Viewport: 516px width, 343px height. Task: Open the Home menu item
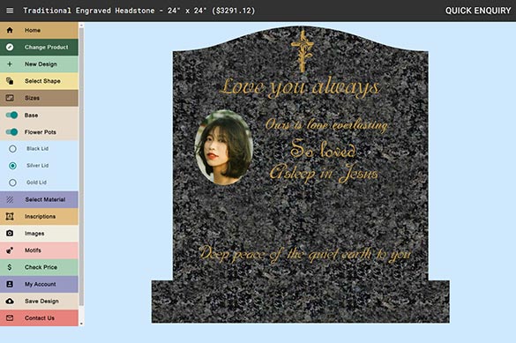(39, 30)
